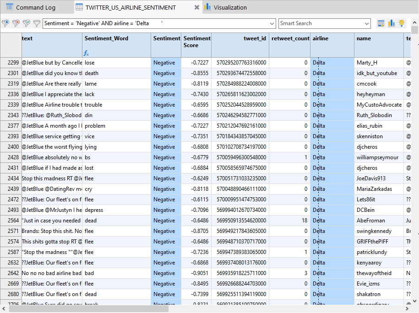Click the fx formula icon under Sentiment_Word
Viewport: 419px width, 313px height.
[86, 53]
